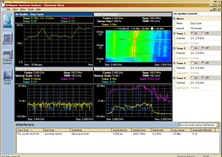
Task: Open the Channel Summary view icon
Action: pyautogui.click(x=7, y=54)
